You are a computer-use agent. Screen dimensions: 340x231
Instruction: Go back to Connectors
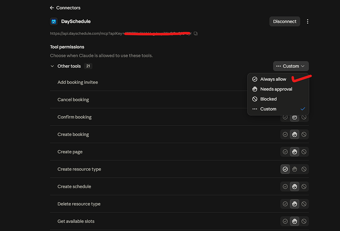click(x=65, y=8)
